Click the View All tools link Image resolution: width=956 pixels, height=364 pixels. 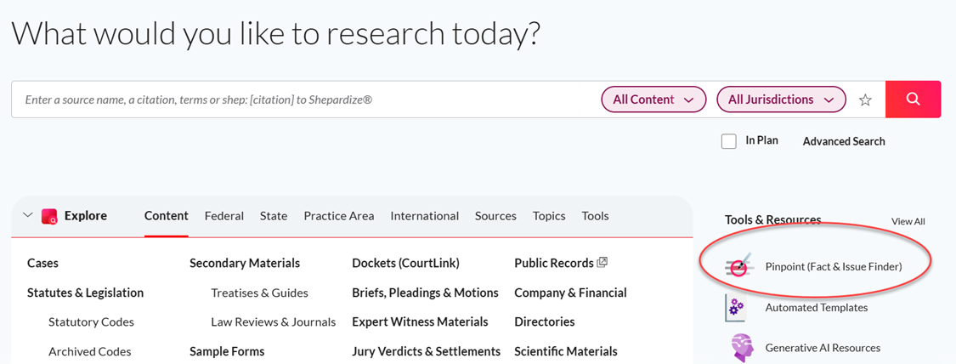pos(908,221)
